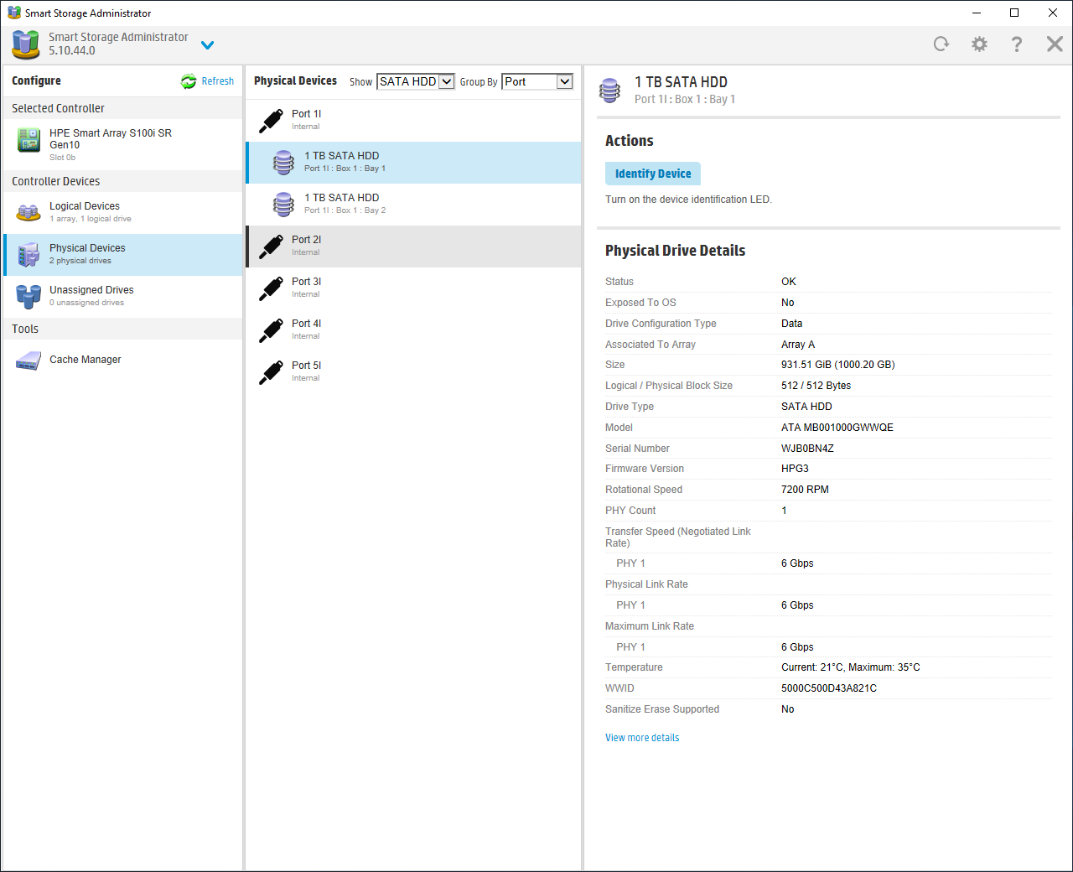Select HPE Smart Array S100i controller icon
The width and height of the screenshot is (1073, 872).
click(x=29, y=140)
